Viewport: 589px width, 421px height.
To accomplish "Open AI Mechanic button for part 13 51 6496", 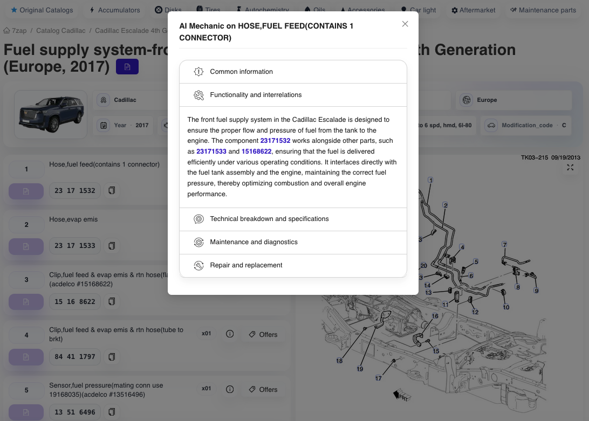I will click(26, 412).
